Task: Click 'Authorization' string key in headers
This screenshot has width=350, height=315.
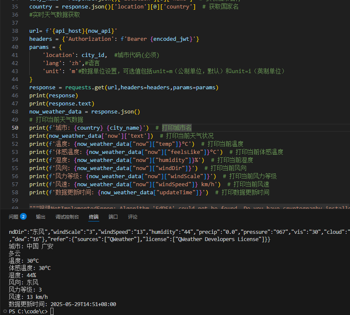Action: 90,39
